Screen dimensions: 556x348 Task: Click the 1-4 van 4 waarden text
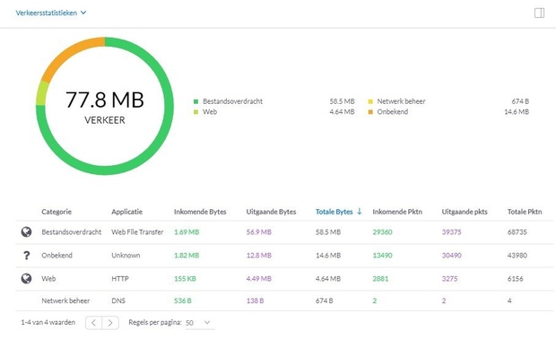click(48, 323)
